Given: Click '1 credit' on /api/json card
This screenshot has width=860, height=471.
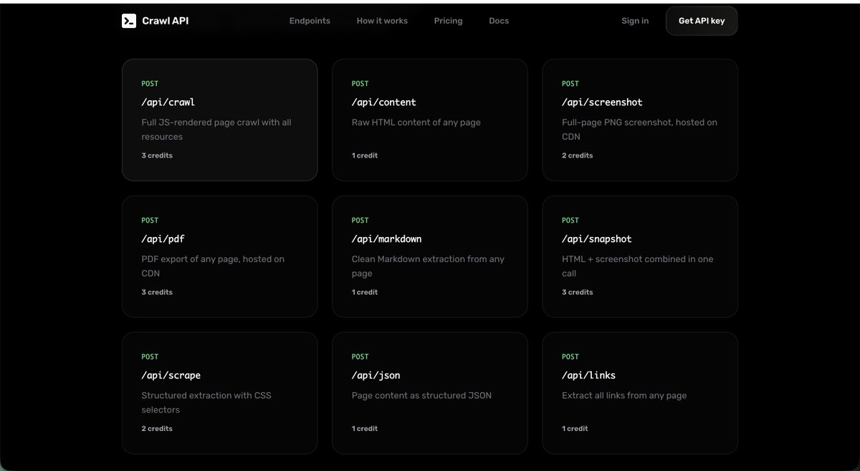Looking at the screenshot, I should click(365, 429).
